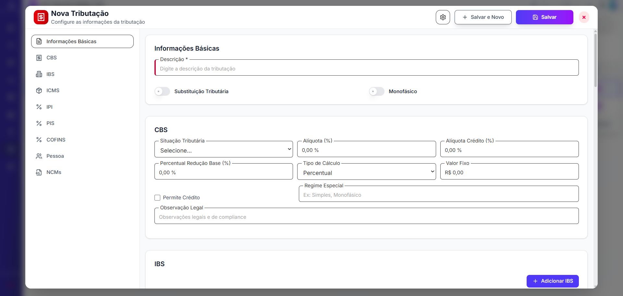The width and height of the screenshot is (623, 296).
Task: Click the IBS building icon in sidebar
Action: (39, 74)
